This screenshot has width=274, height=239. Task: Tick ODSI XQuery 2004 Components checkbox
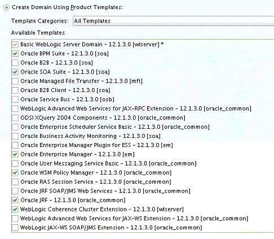pos(15,118)
